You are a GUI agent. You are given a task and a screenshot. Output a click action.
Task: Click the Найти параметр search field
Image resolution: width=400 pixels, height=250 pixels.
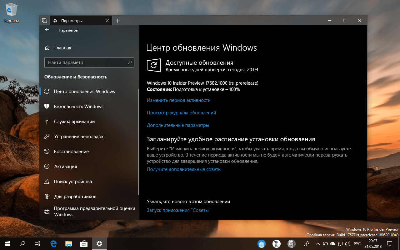click(89, 62)
